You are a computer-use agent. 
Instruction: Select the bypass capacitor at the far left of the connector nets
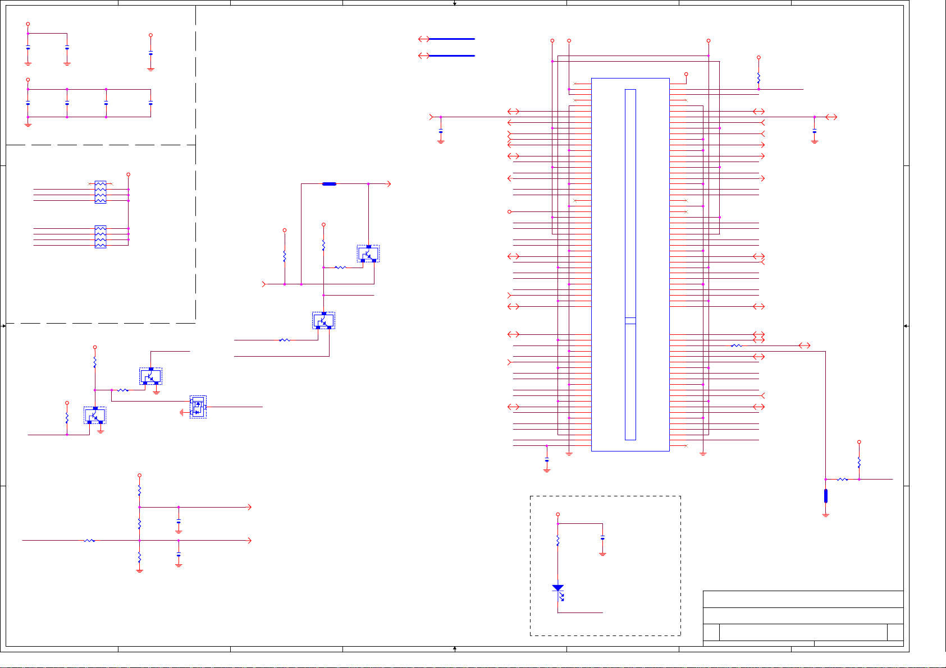(x=441, y=131)
